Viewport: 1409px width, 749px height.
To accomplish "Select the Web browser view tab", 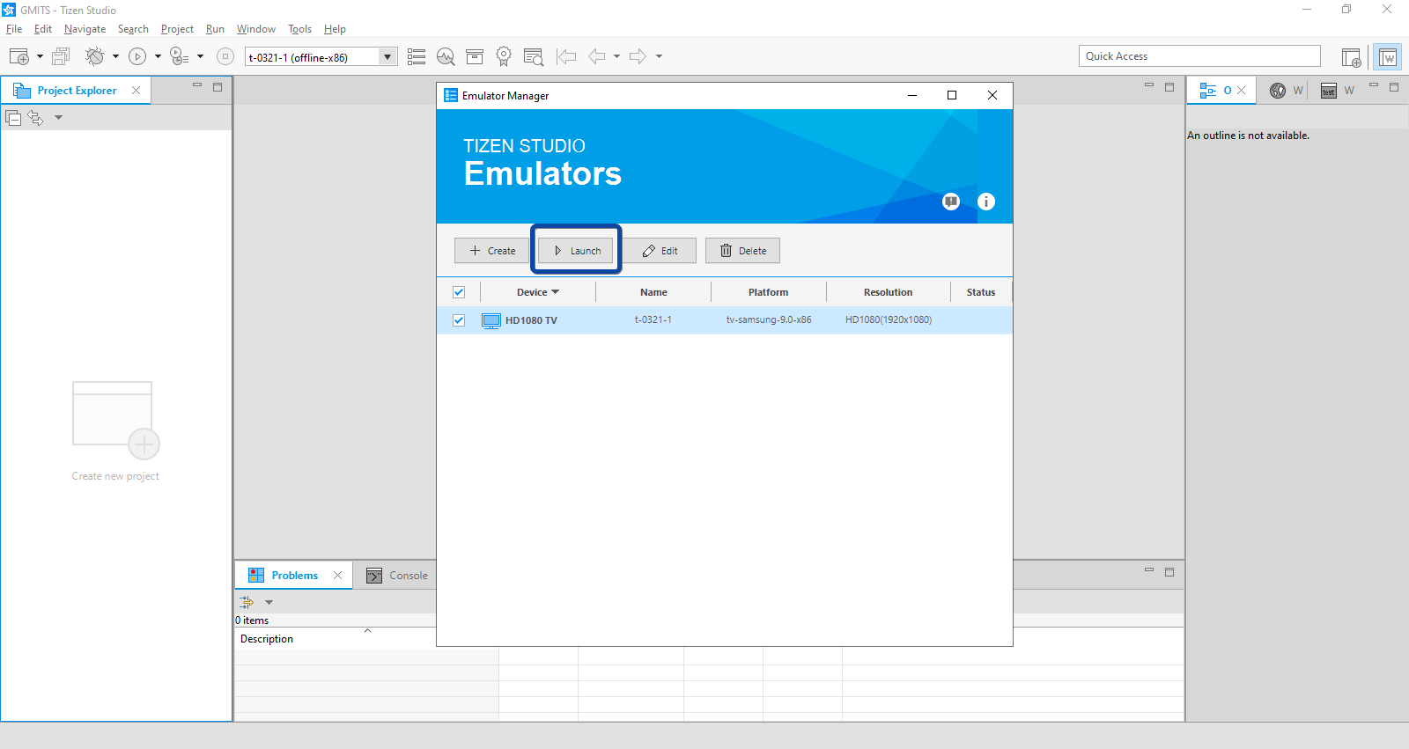I will [1287, 91].
